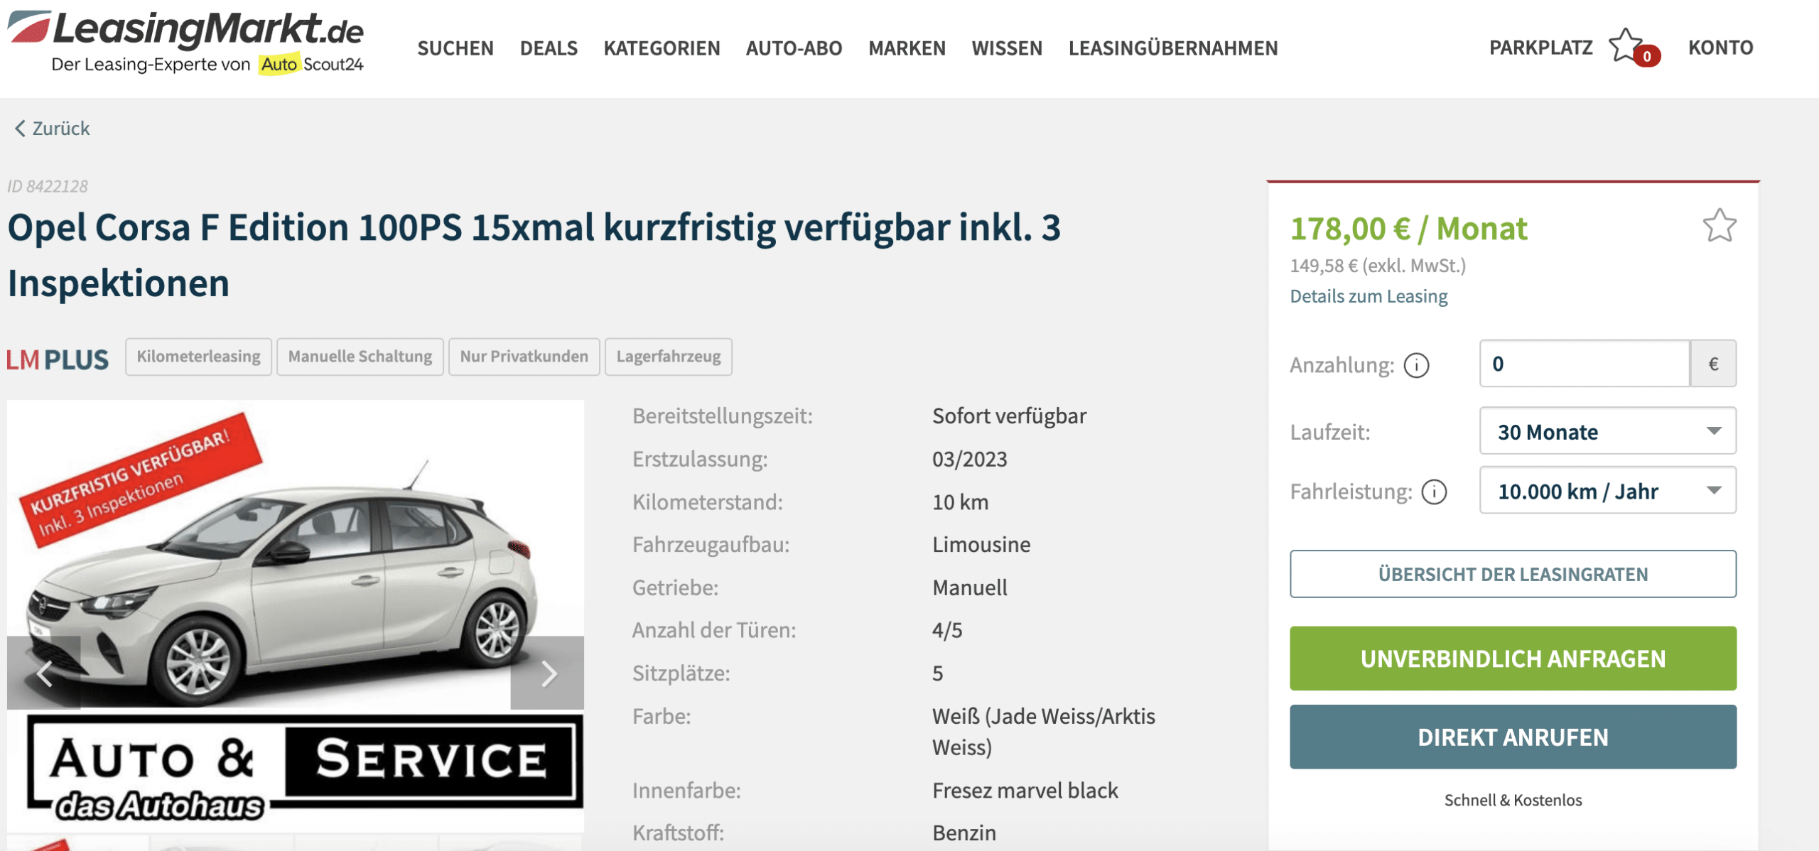Click the Sofort verfügbar value
Screen dimensions: 1819x851
point(1009,416)
